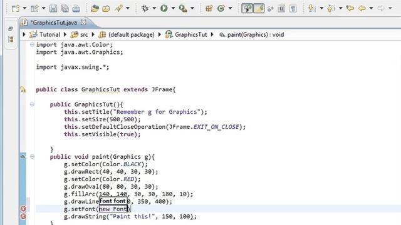Click the New file wizard icon

(15, 8)
